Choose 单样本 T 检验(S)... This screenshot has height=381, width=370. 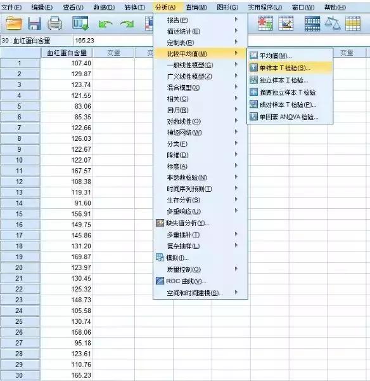click(290, 68)
